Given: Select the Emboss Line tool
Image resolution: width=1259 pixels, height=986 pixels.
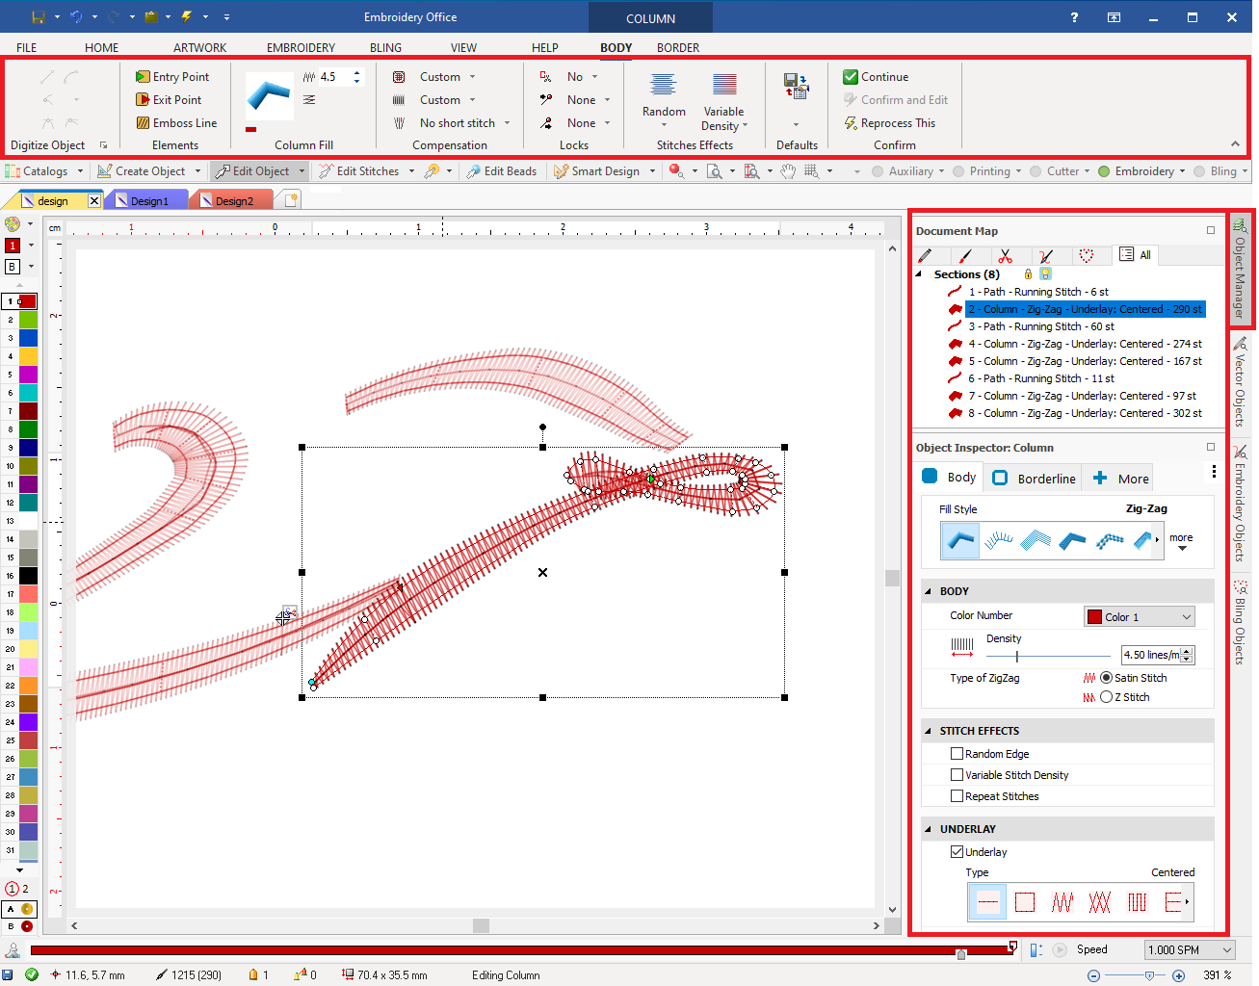Looking at the screenshot, I should (176, 123).
